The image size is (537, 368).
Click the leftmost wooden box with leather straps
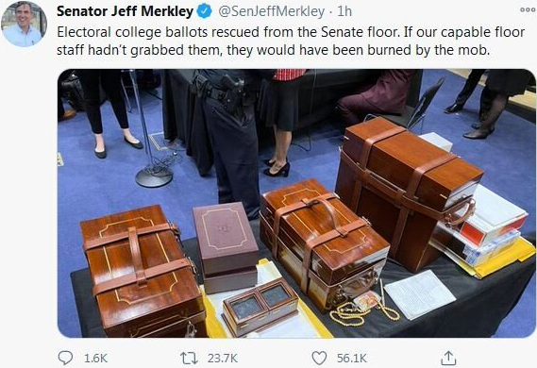pos(143,271)
